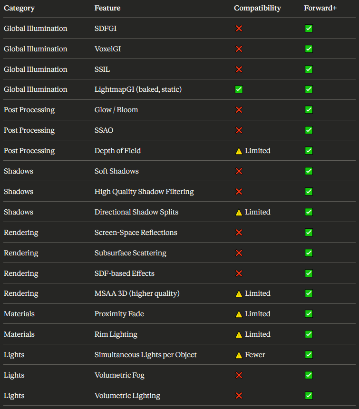Click the Forward+ check for Volumetric Lighting

(309, 395)
